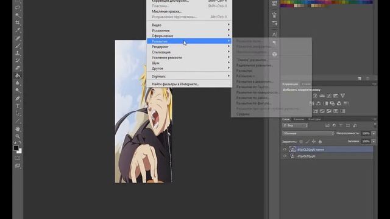Open the Усиление резкости menu entry
Viewport: 390px width, 219px height.
190,58
